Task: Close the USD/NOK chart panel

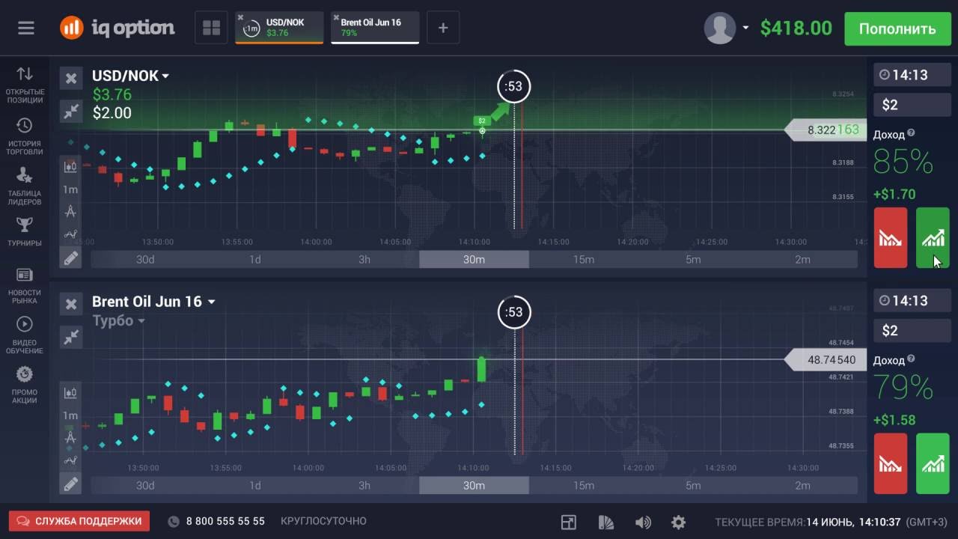Action: pos(71,78)
